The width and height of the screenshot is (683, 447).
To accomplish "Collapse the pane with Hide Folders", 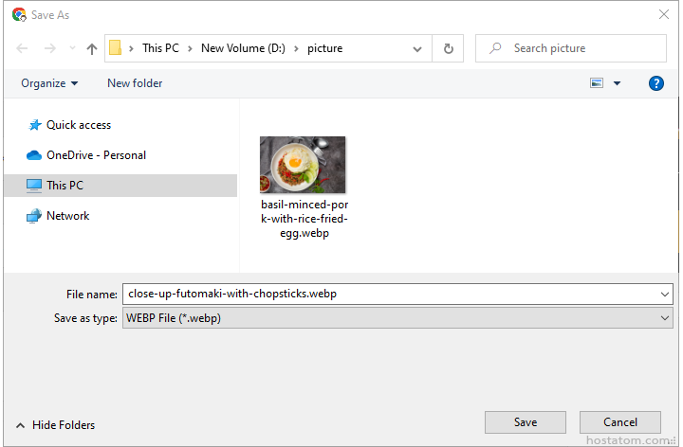I will point(55,425).
